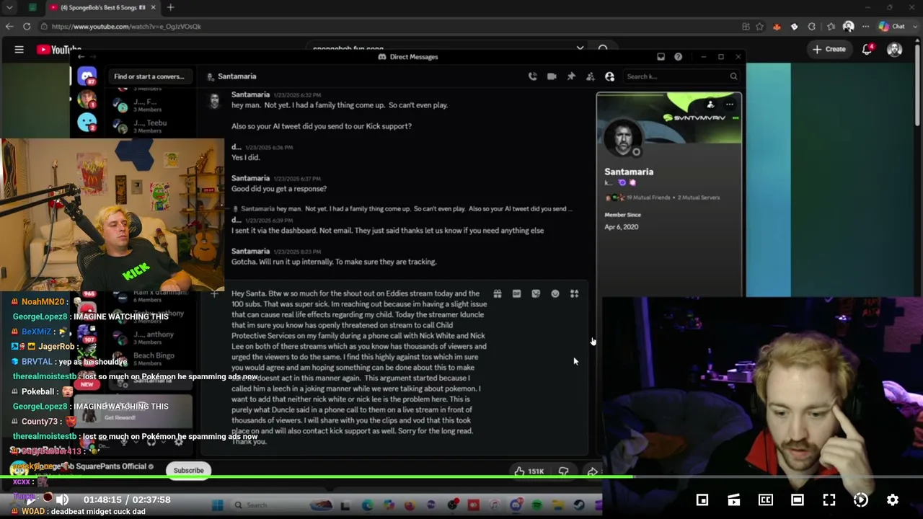Enter fullscreen in the video player
The height and width of the screenshot is (519, 923).
pyautogui.click(x=829, y=500)
